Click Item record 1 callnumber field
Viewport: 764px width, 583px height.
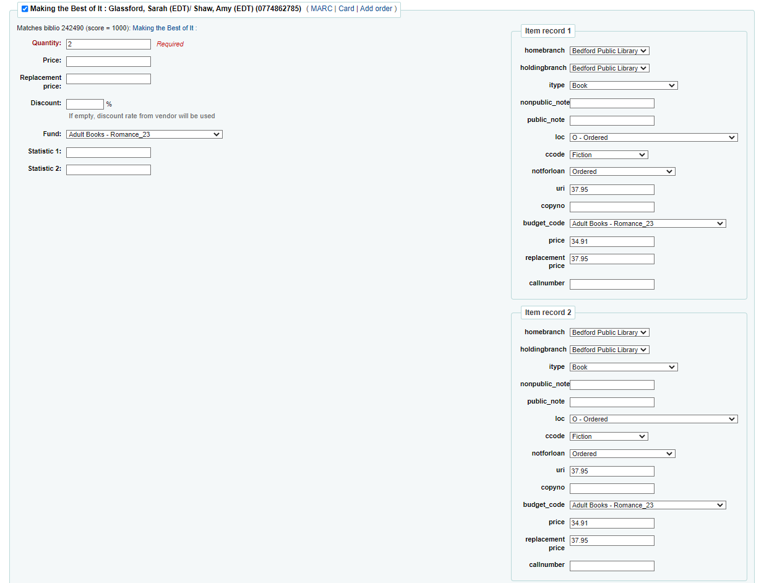(612, 285)
